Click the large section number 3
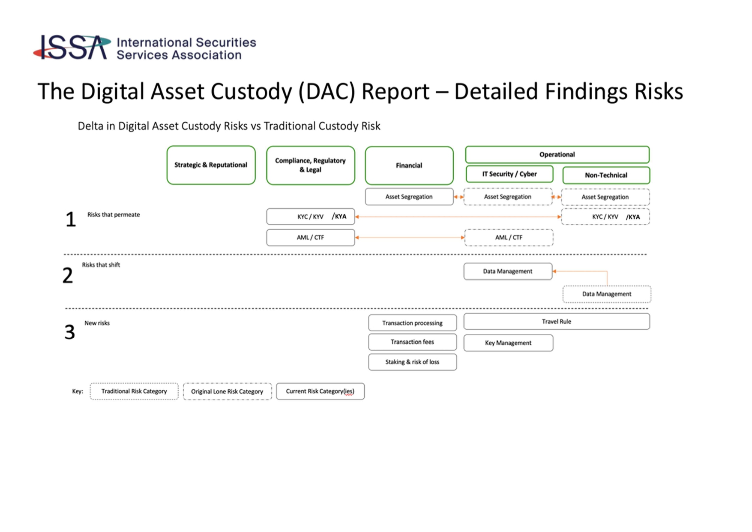 [69, 332]
